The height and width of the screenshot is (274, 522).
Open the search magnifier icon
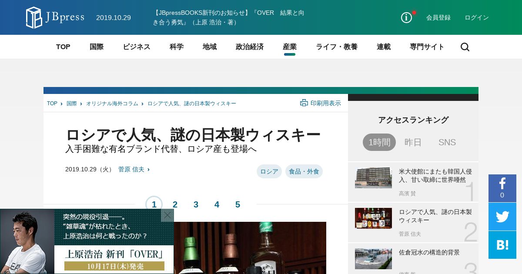pyautogui.click(x=465, y=47)
